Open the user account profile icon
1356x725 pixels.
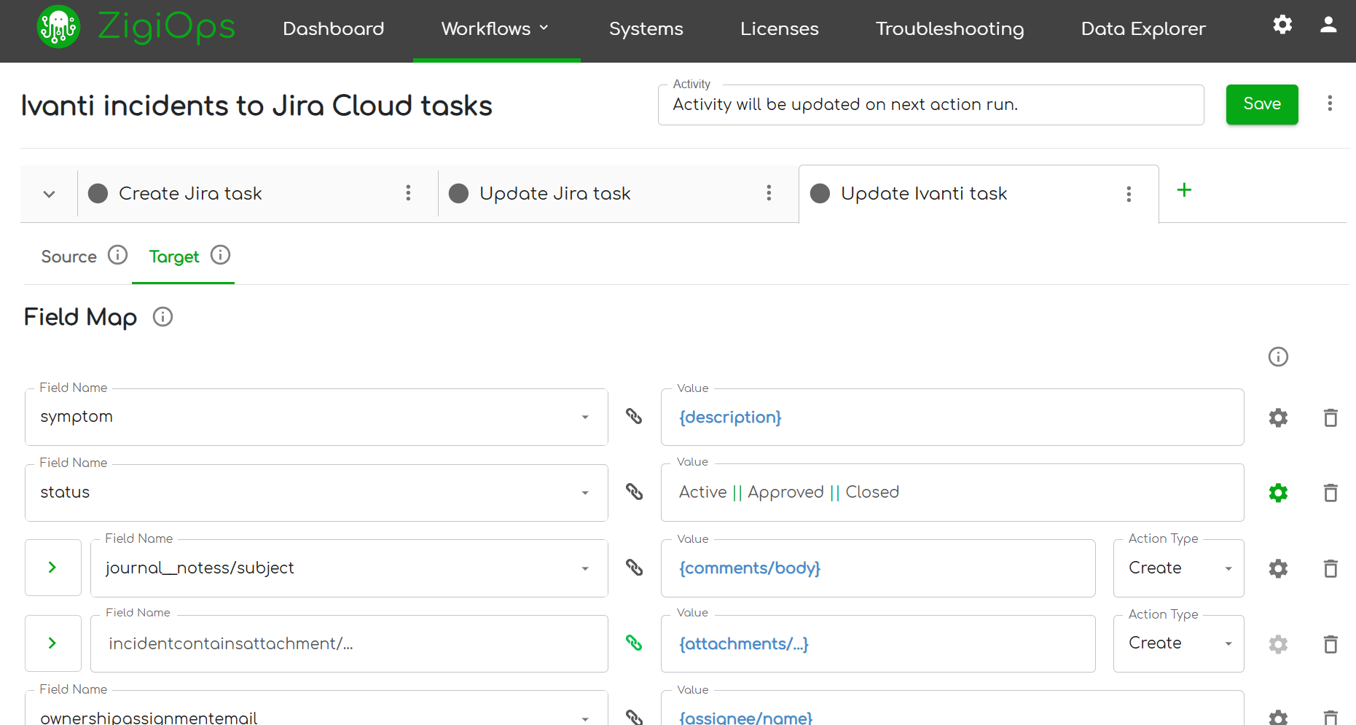tap(1328, 25)
